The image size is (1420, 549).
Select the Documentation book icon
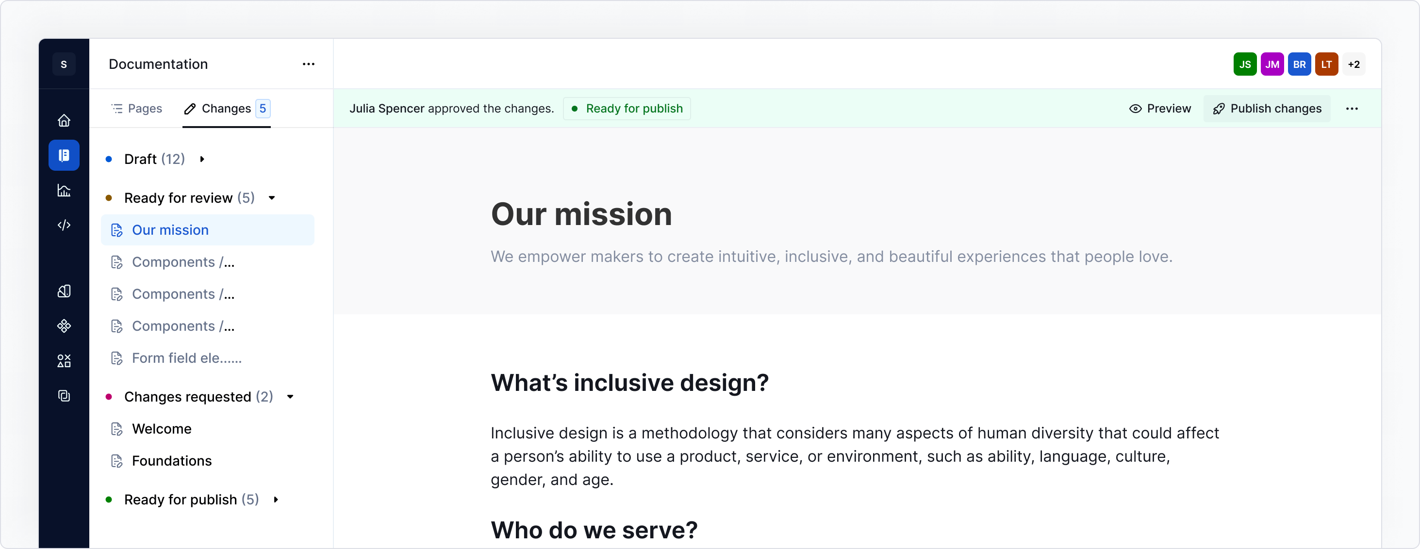[x=64, y=155]
